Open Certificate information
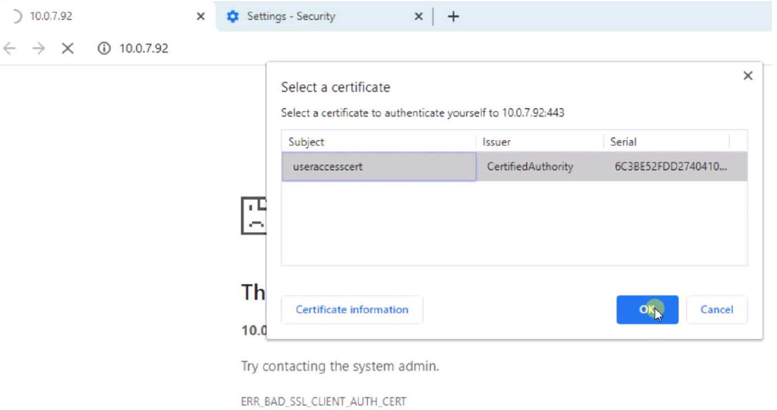 tap(352, 309)
